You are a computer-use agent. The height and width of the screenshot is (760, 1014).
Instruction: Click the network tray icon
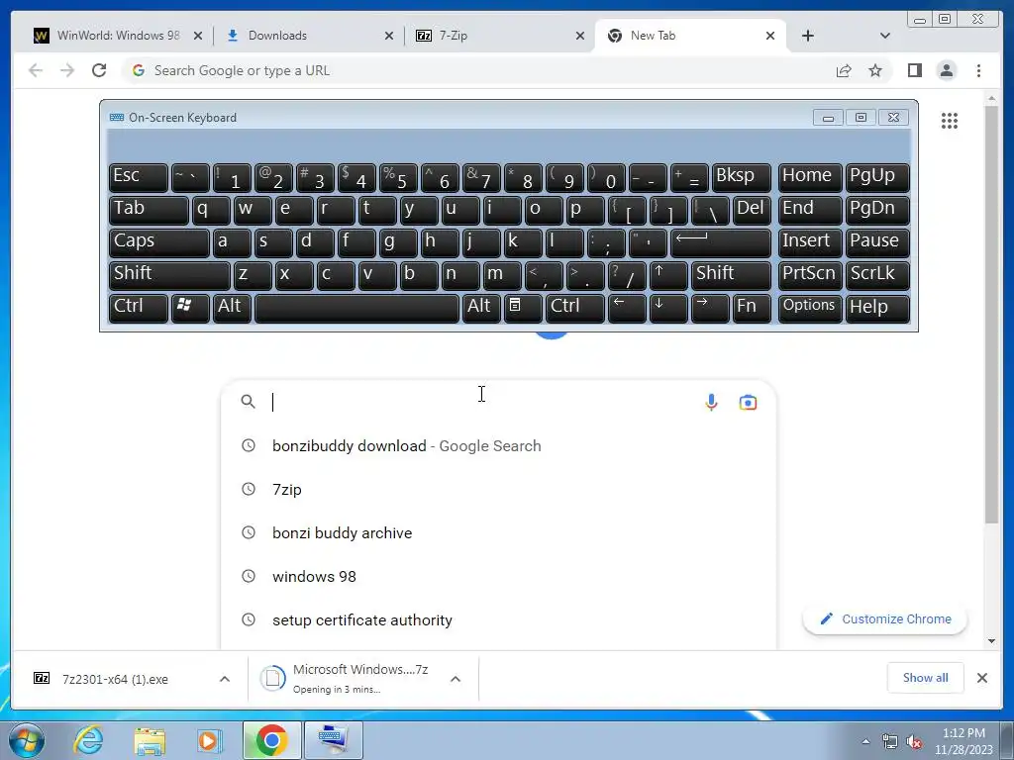(x=890, y=741)
